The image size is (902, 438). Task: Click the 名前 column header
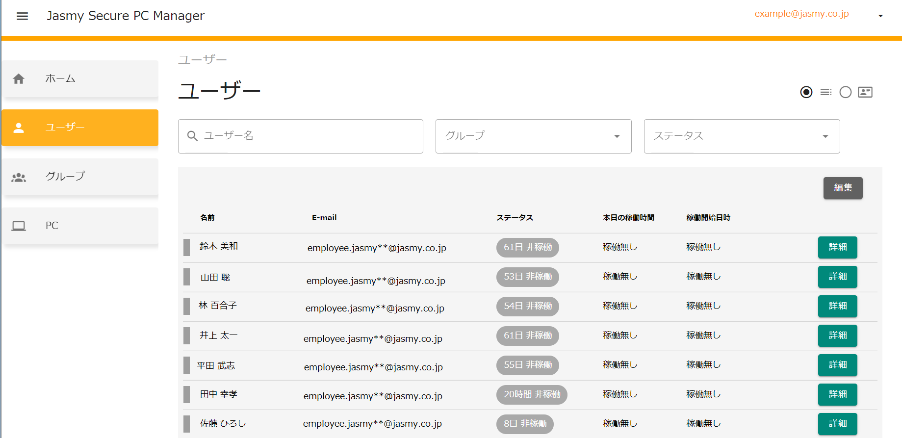(x=207, y=218)
